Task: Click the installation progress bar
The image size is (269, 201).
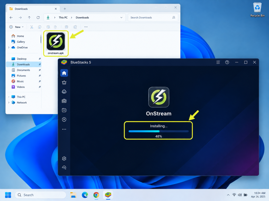Action: tap(158, 131)
